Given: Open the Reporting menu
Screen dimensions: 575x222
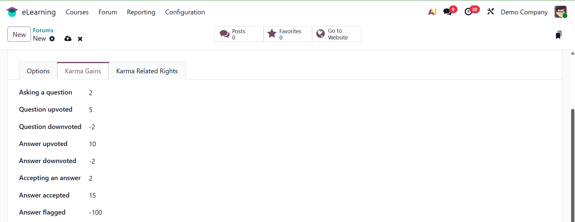Looking at the screenshot, I should [141, 12].
